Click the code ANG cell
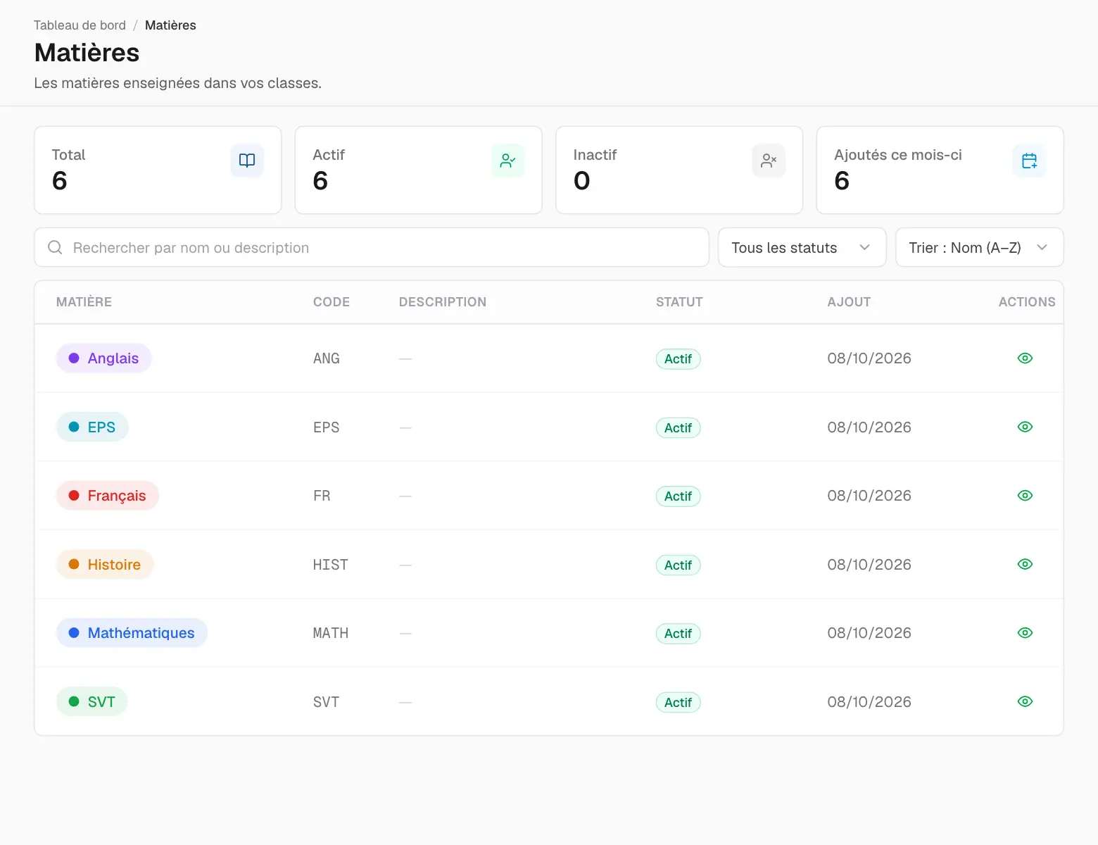1098x845 pixels. 327,358
